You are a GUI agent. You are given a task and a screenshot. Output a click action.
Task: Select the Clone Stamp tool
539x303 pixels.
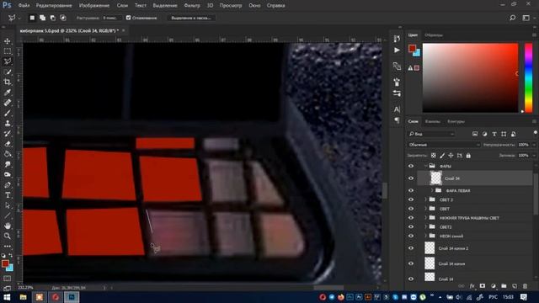(8, 124)
